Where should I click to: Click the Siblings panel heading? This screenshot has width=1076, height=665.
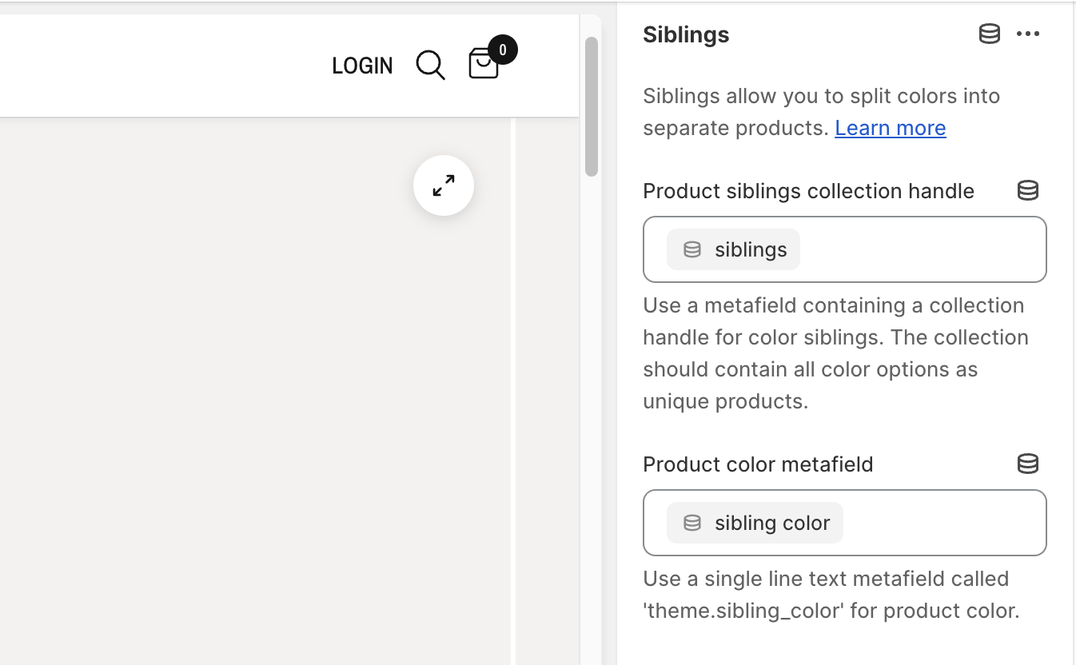point(686,34)
